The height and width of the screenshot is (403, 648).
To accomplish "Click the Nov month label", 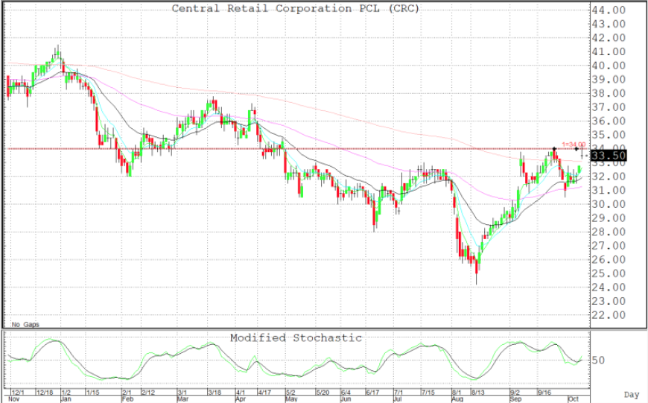I will 13,399.
